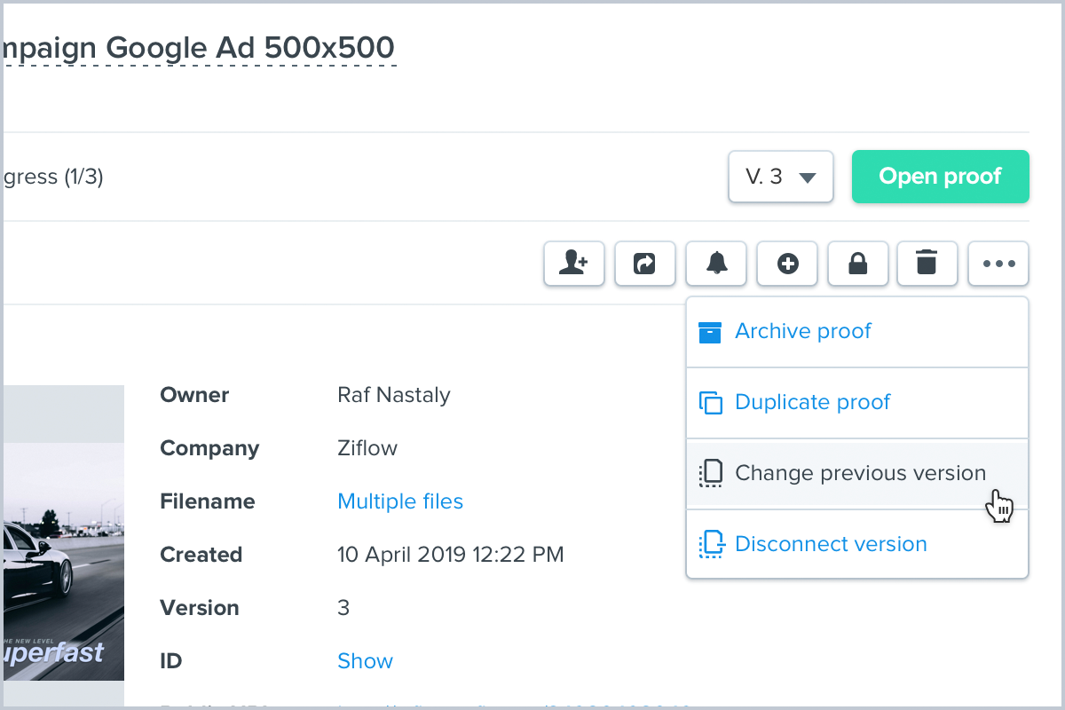1065x710 pixels.
Task: Click the car ad proof thumbnail
Action: (x=62, y=550)
